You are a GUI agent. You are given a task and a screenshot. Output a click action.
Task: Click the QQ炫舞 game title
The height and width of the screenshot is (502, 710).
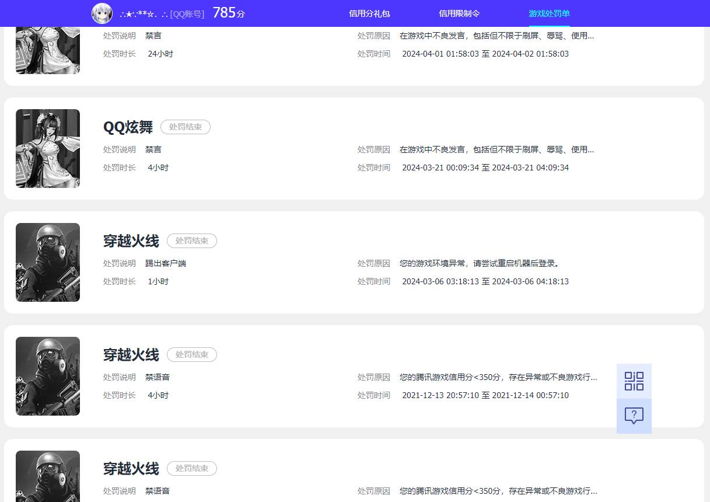coord(128,127)
